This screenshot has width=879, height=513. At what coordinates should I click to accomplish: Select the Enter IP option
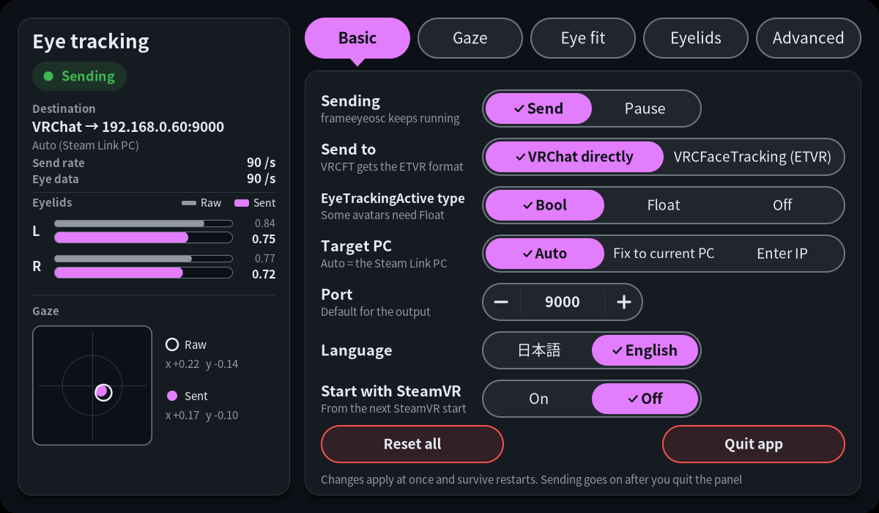click(x=782, y=254)
